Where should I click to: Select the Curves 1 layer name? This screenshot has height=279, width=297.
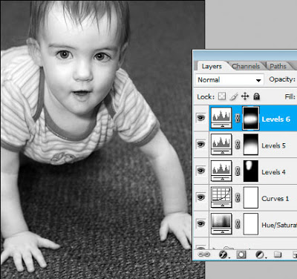point(275,199)
